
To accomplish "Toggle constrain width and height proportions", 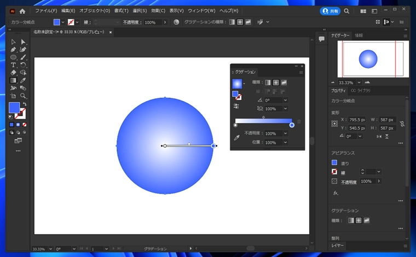I will pyautogui.click(x=402, y=124).
